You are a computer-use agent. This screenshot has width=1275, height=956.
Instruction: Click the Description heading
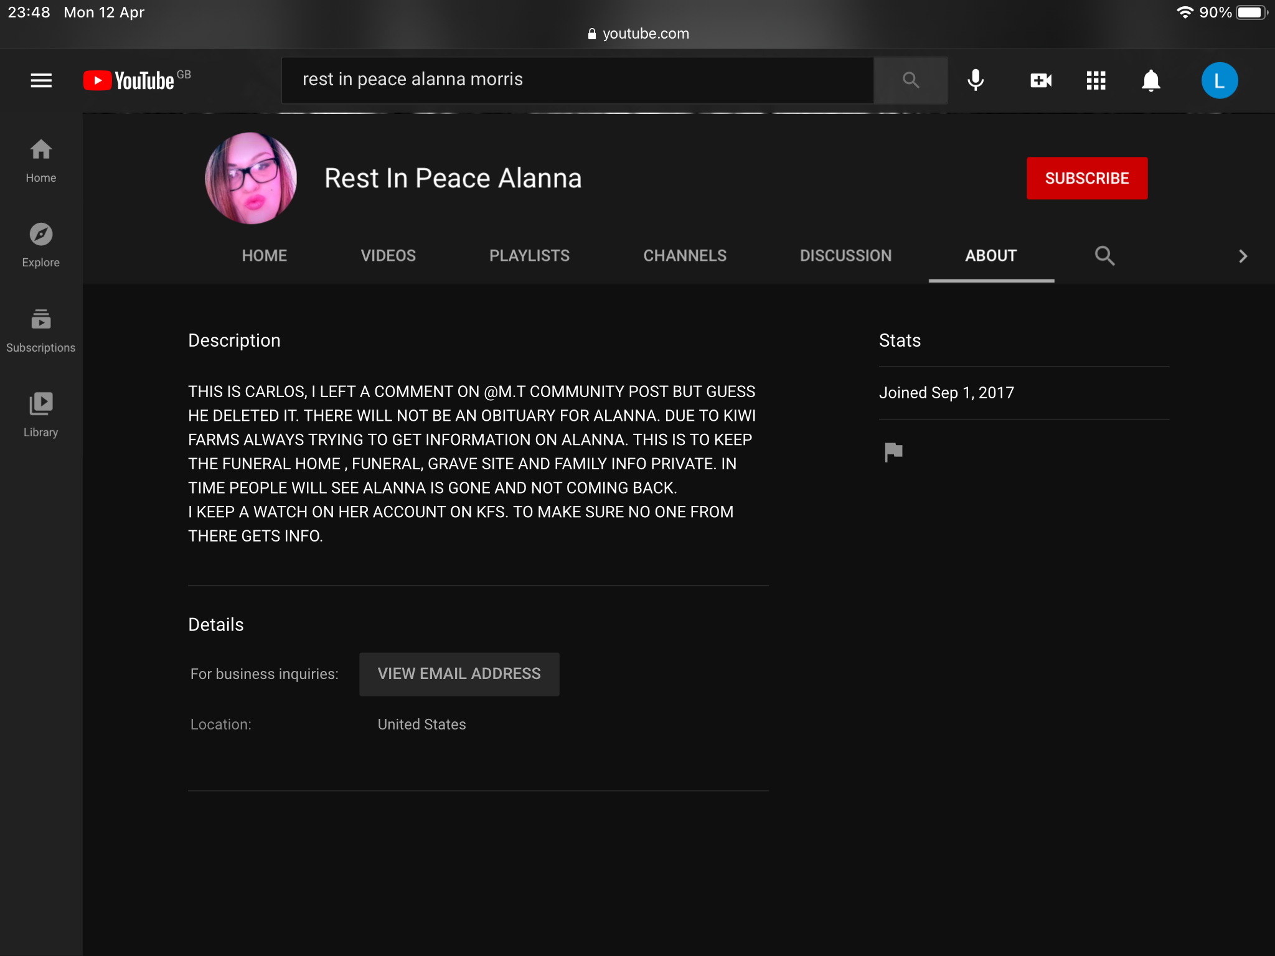click(235, 340)
